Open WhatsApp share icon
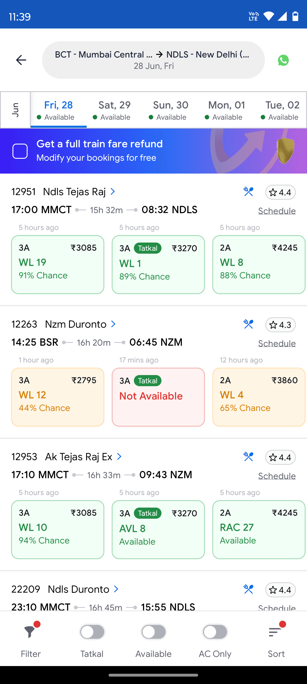The height and width of the screenshot is (684, 307). [283, 60]
